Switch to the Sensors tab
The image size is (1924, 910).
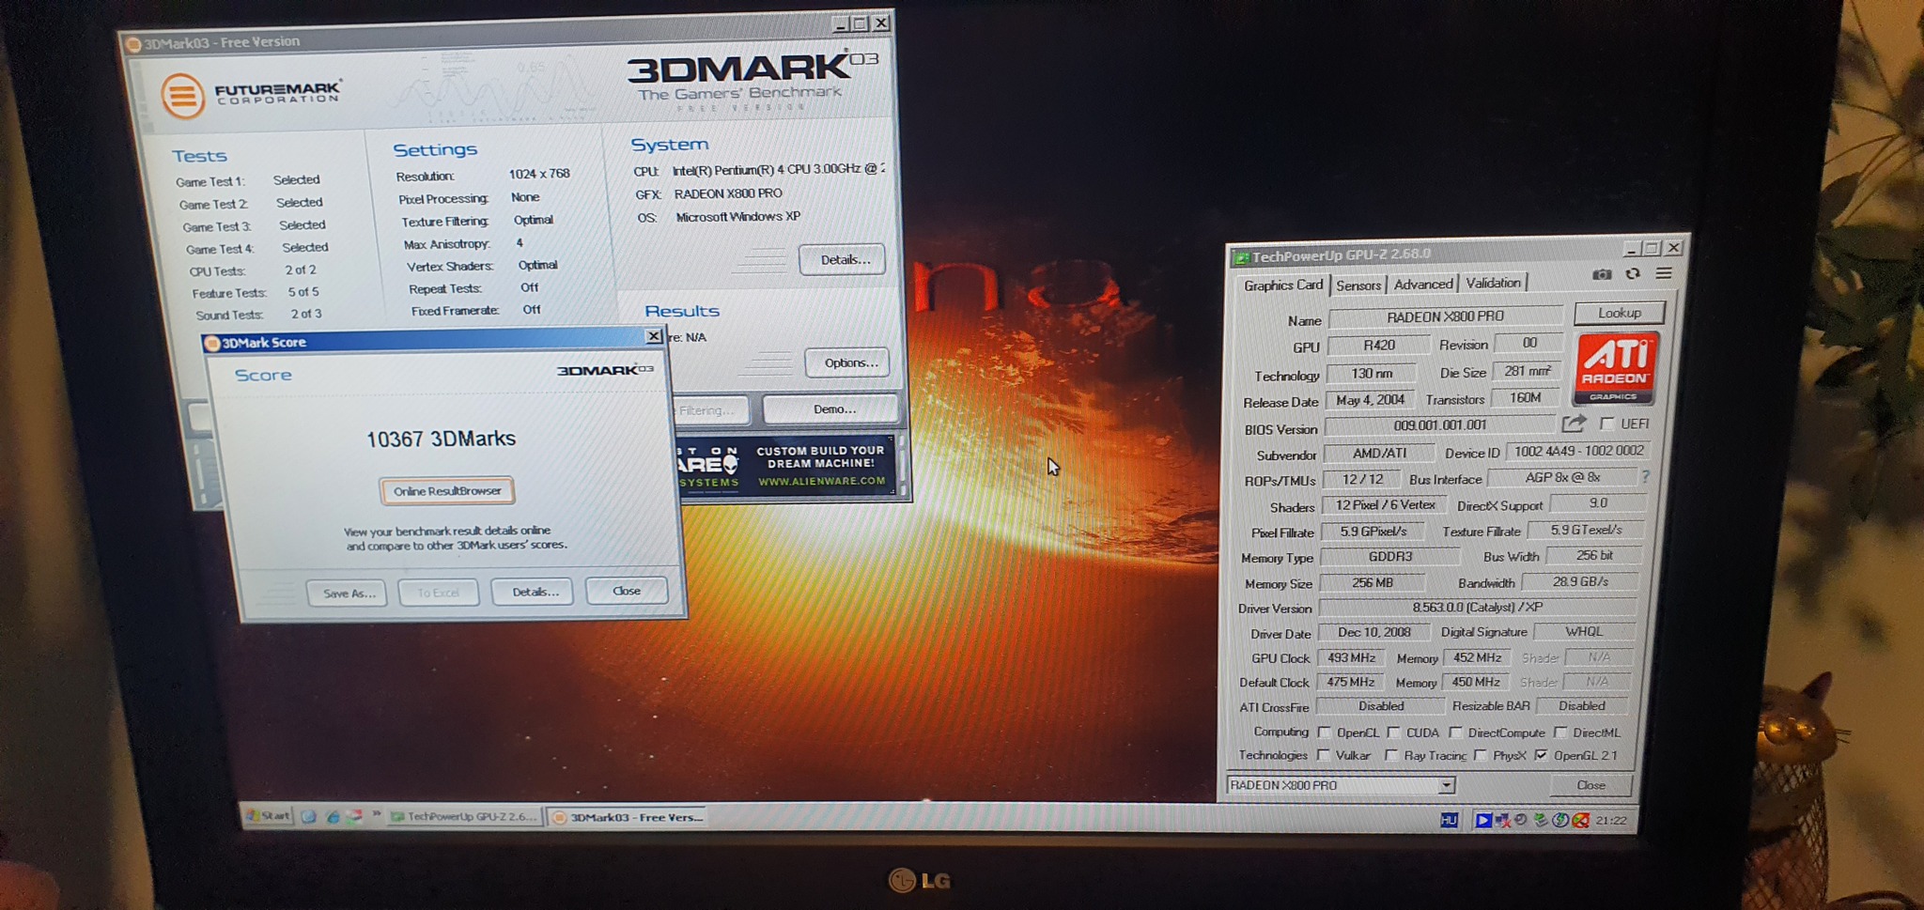coord(1358,285)
